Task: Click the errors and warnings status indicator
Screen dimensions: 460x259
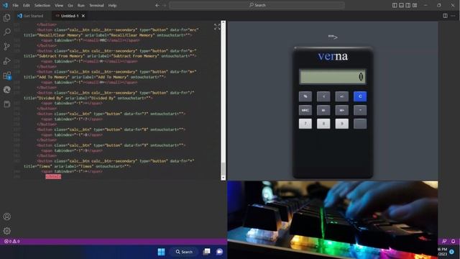Action: [x=12, y=242]
